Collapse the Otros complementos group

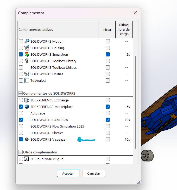21,152
